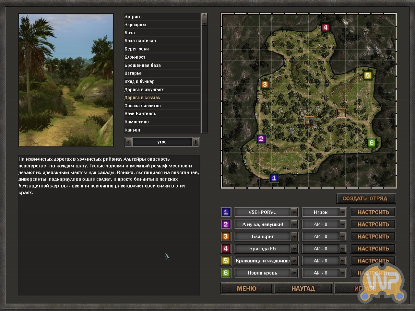415x311 pixels.
Task: Select purple spawn marker 2 on map
Action: [x=261, y=139]
